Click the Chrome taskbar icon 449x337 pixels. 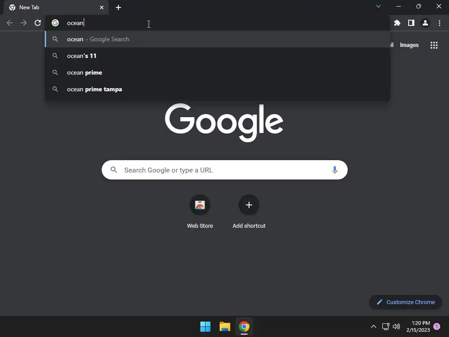point(244,326)
